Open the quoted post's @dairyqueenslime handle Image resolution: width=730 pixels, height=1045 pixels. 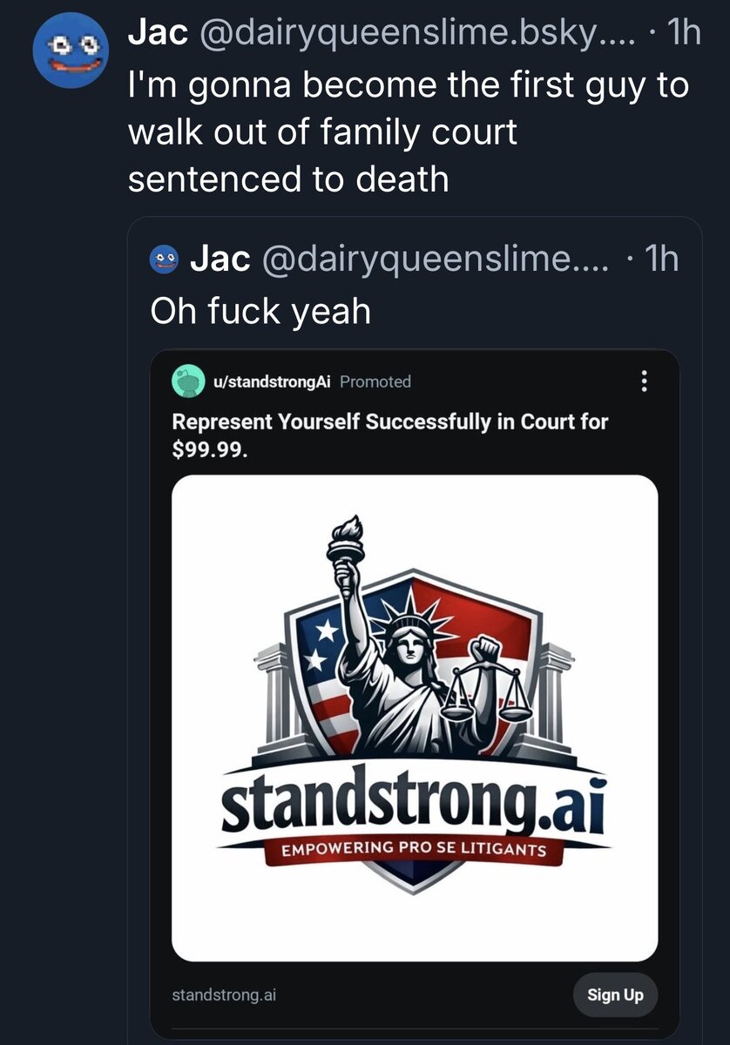pyautogui.click(x=434, y=258)
